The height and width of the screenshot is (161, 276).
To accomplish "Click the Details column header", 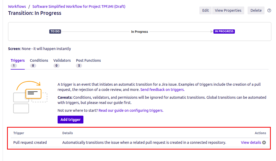I will (x=68, y=133).
